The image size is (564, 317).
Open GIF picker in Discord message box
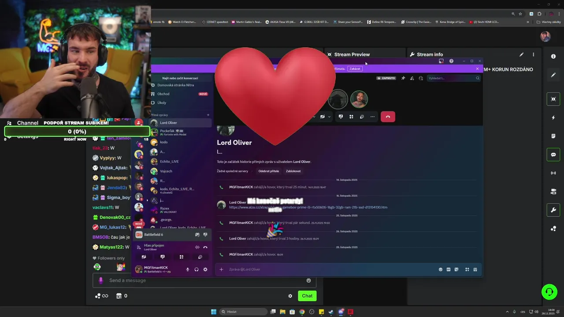pos(449,269)
